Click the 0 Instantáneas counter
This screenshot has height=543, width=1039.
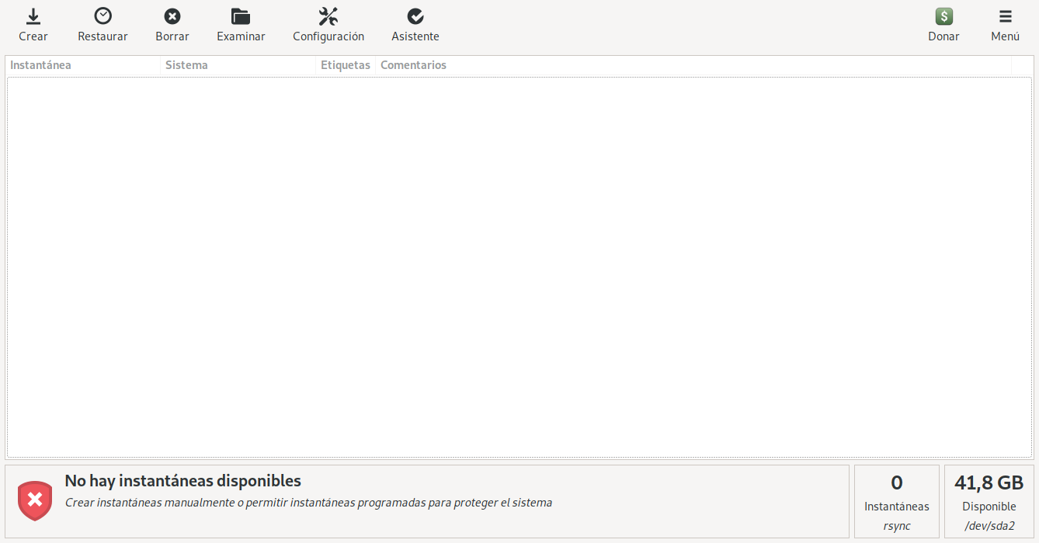pos(896,483)
